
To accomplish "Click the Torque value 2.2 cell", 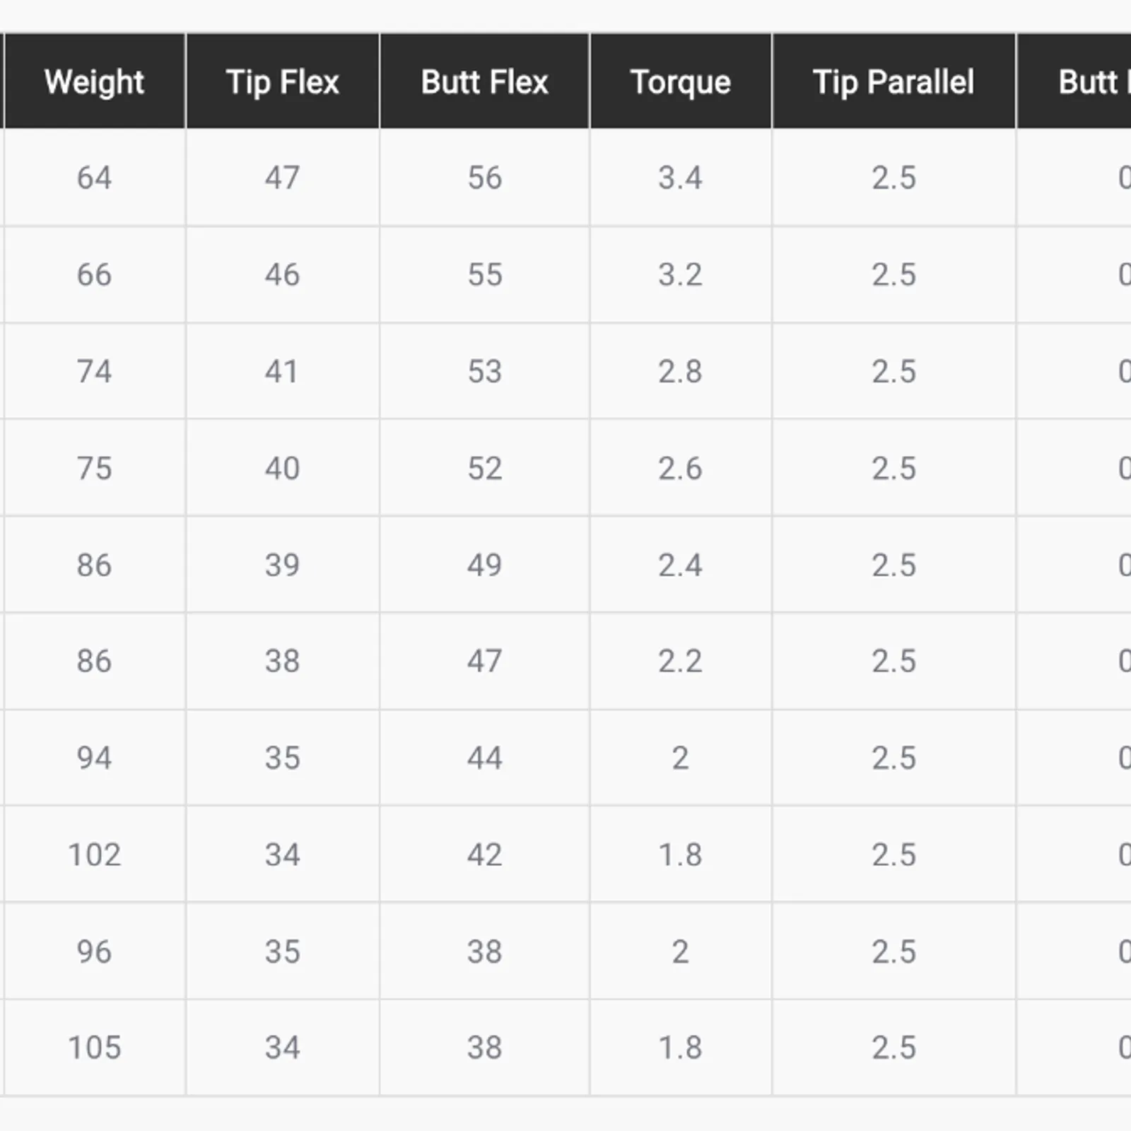I will coord(680,661).
